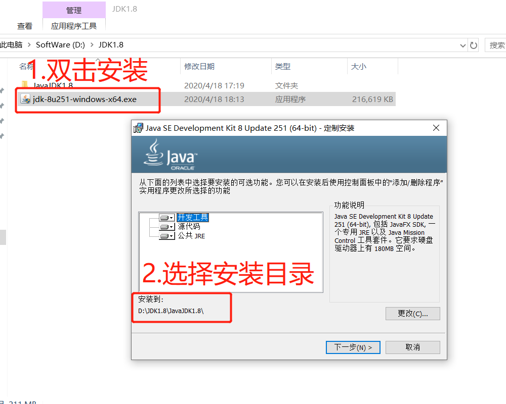This screenshot has height=404, width=506.
Task: Open the address bar history dropdown arrow
Action: click(463, 45)
